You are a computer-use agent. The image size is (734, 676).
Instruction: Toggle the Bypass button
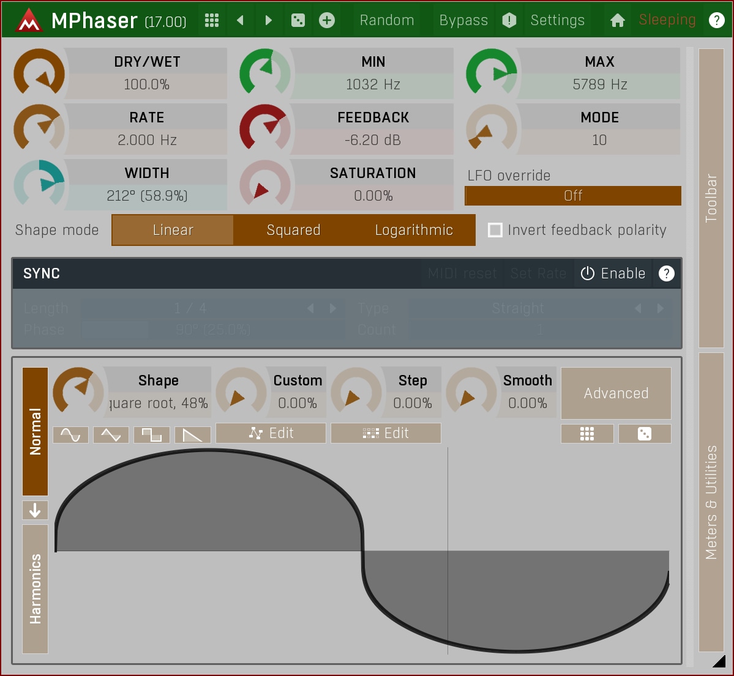[x=463, y=20]
